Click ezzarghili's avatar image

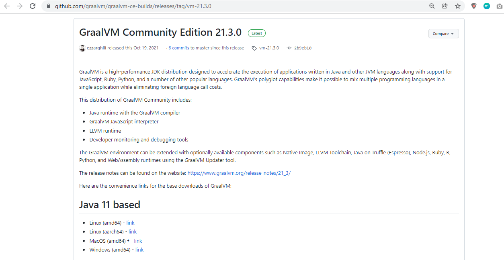pyautogui.click(x=82, y=48)
